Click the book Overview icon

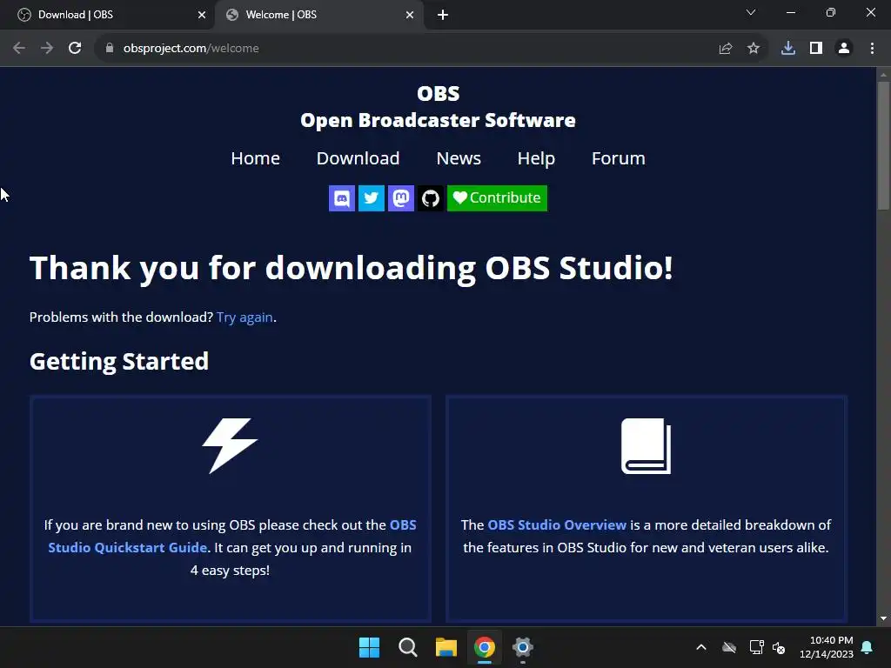click(646, 446)
